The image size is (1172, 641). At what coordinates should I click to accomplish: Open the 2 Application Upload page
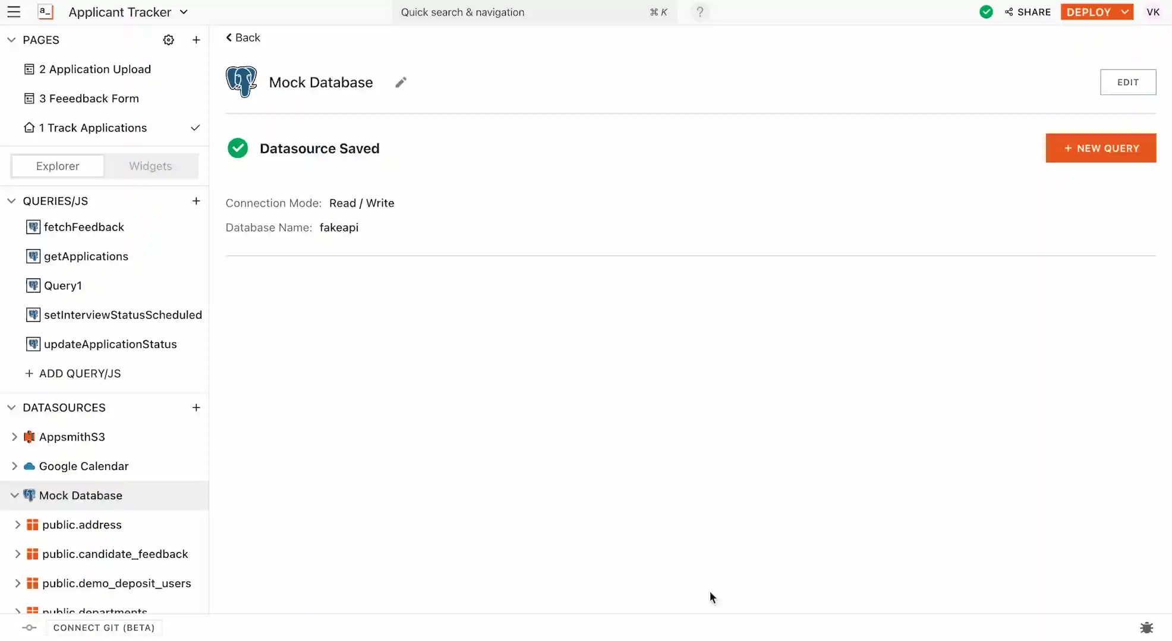(95, 69)
